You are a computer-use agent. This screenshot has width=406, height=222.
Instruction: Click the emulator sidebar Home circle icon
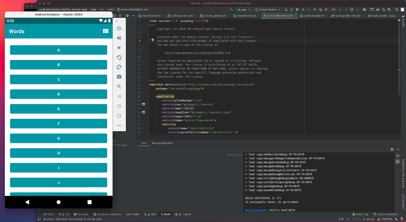click(119, 106)
